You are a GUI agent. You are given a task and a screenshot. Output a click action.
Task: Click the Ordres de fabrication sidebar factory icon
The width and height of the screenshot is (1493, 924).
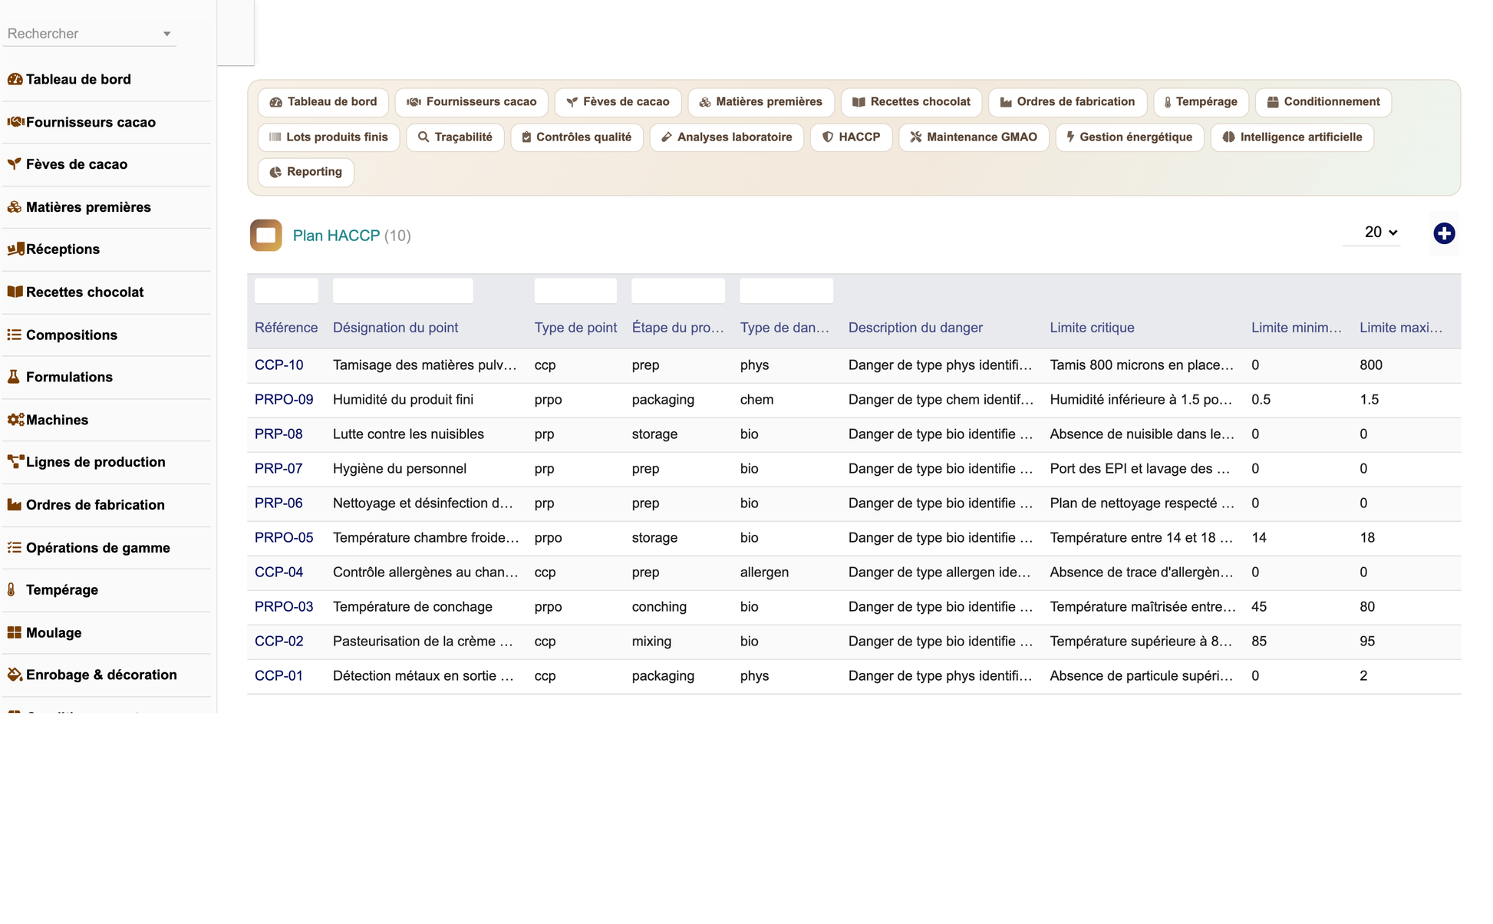pyautogui.click(x=15, y=505)
